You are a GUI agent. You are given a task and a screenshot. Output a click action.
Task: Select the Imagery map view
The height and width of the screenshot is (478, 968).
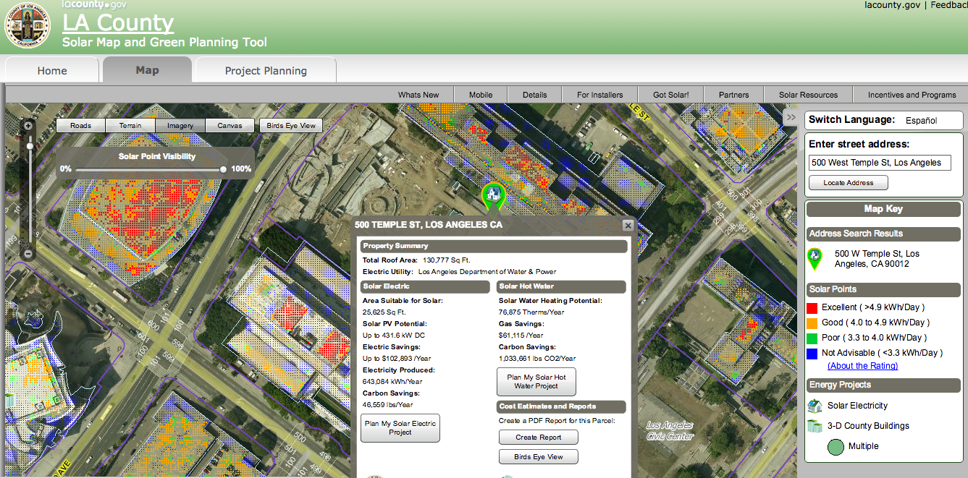180,126
